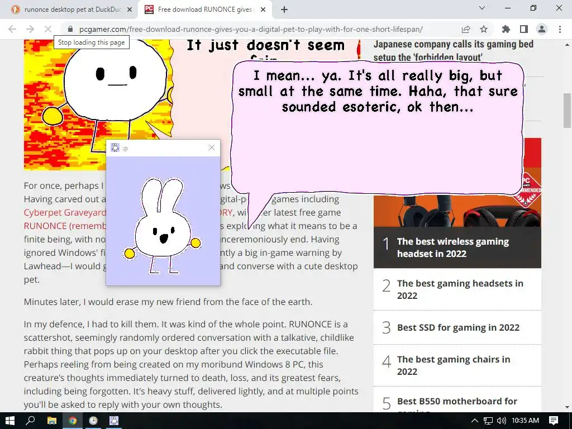Viewport: 572px width, 429px height.
Task: Open Best B550 motherboard article link
Action: [457, 401]
